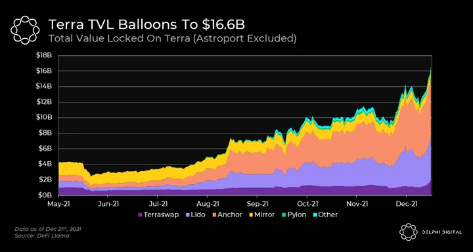Click the May-21 x-axis label
This screenshot has width=473, height=252.
58,204
